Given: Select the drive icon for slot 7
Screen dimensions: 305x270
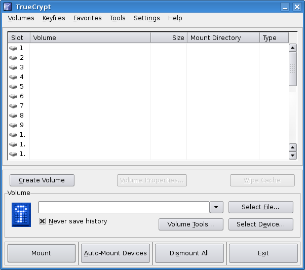Looking at the screenshot, I should [x=13, y=106].
